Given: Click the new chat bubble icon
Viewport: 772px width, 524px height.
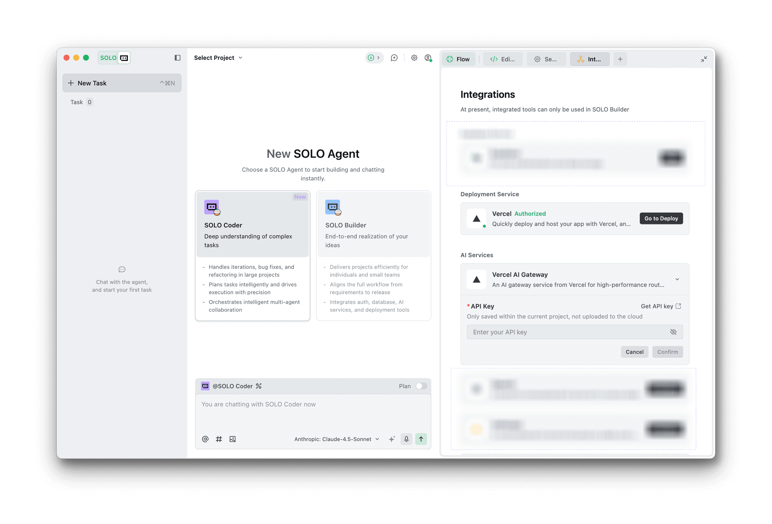Looking at the screenshot, I should [x=394, y=58].
